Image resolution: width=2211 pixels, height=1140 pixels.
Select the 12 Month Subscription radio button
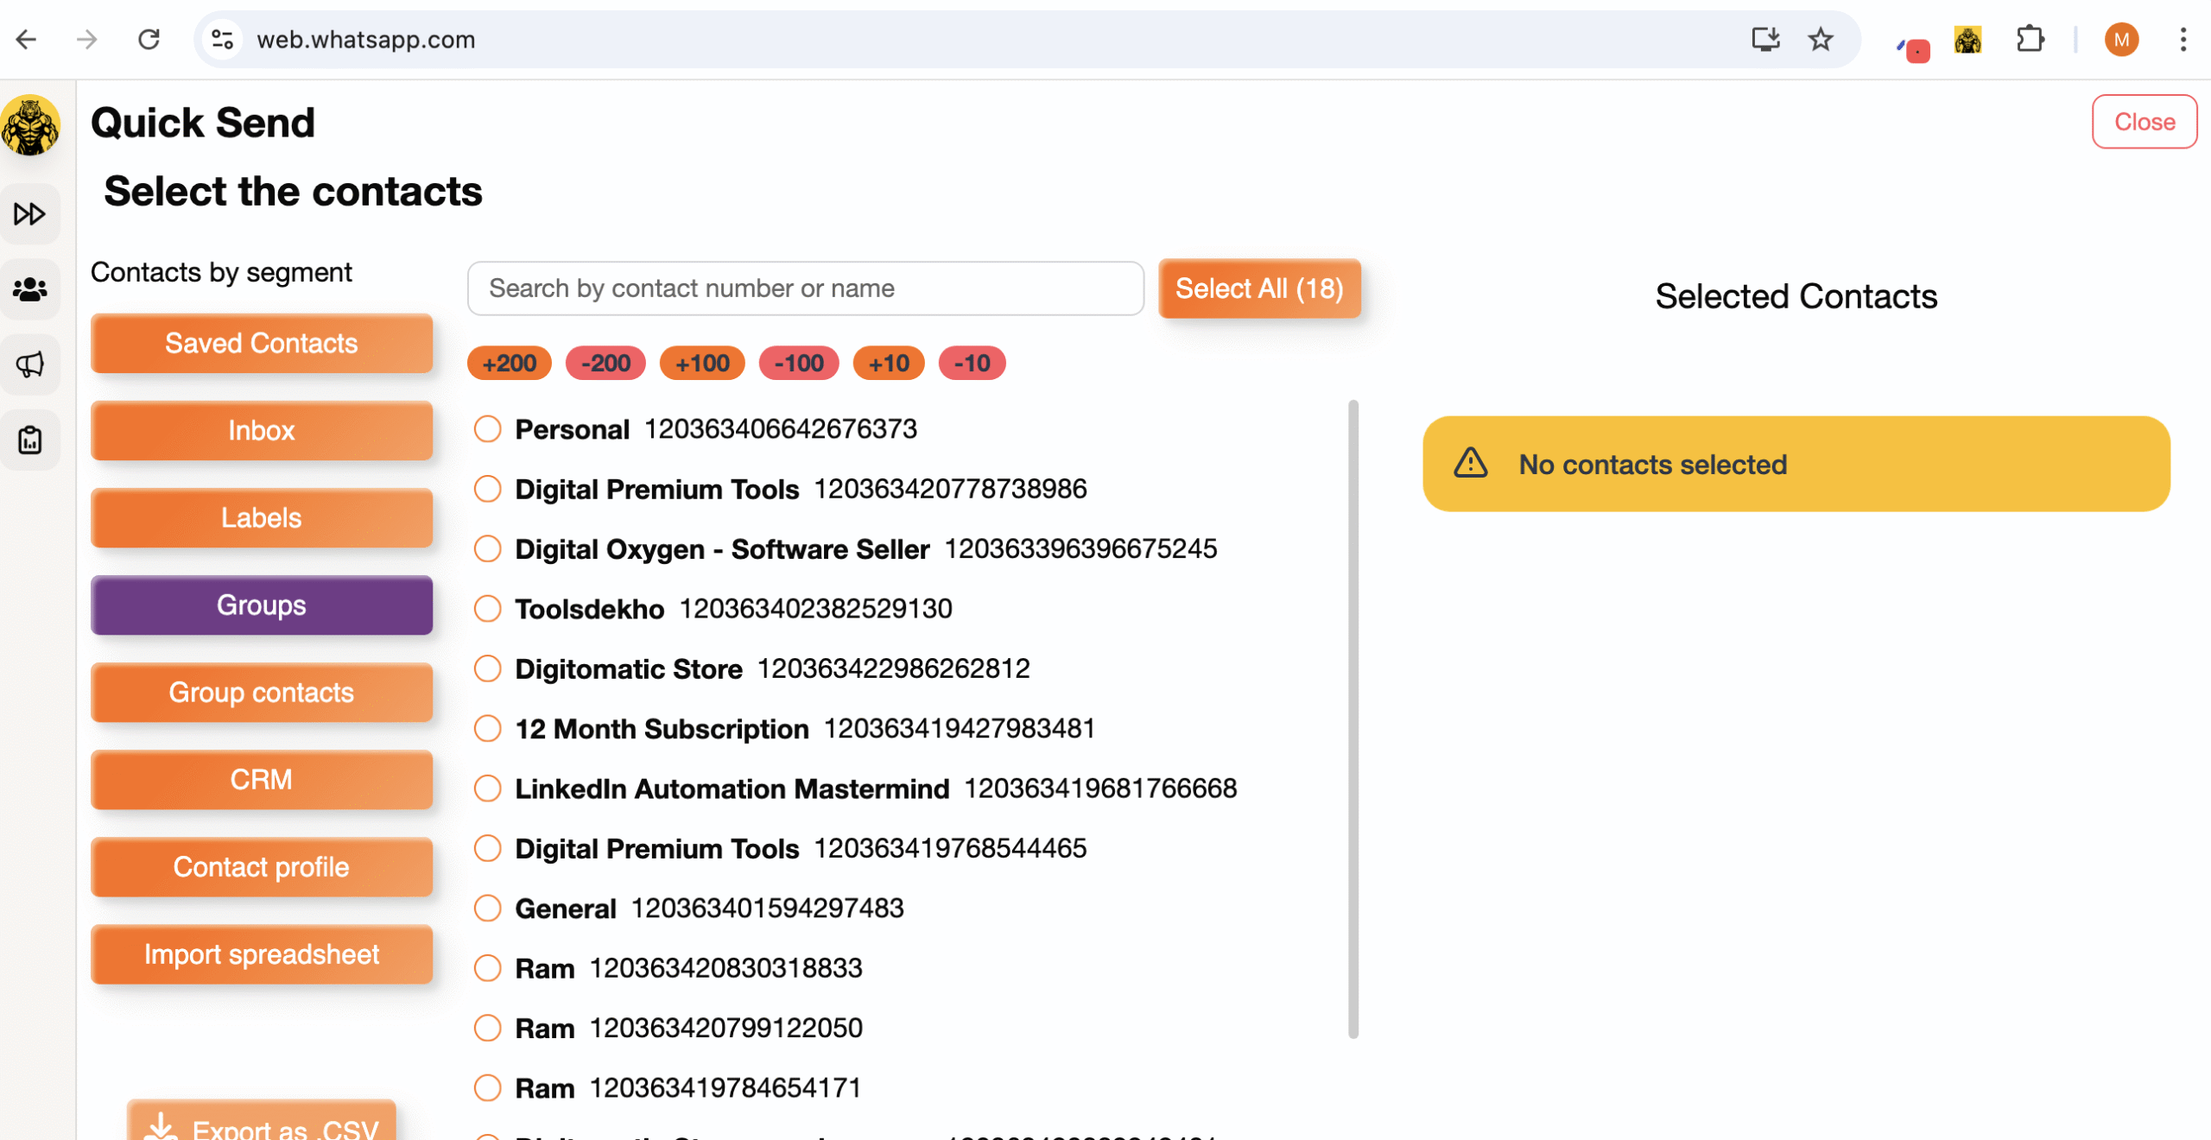[488, 729]
